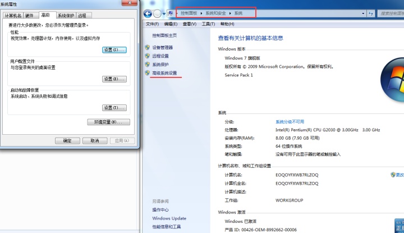The height and width of the screenshot is (233, 404).
Task: Open 高级系统设置 link
Action: coord(164,73)
